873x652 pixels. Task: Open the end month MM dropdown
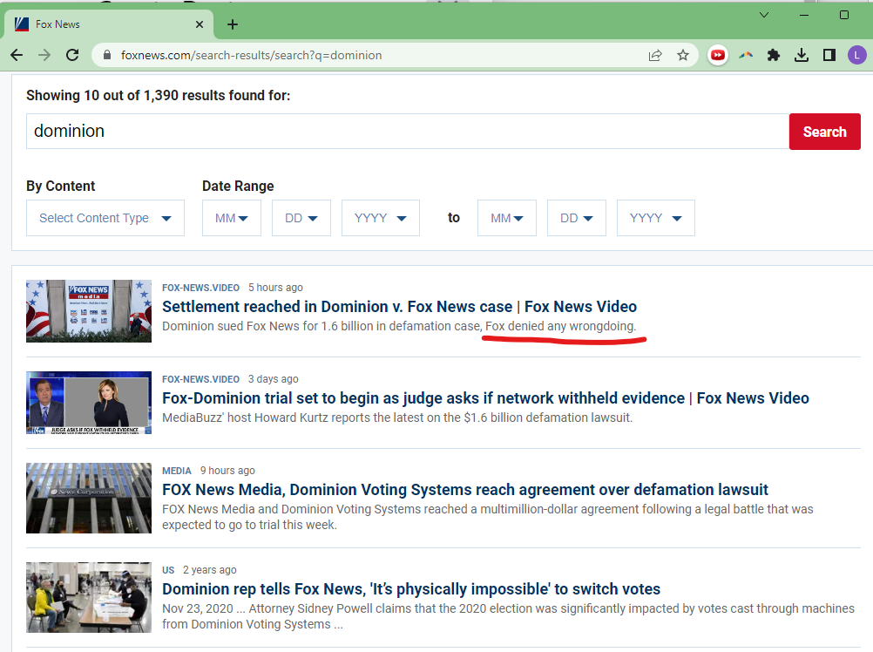coord(507,218)
